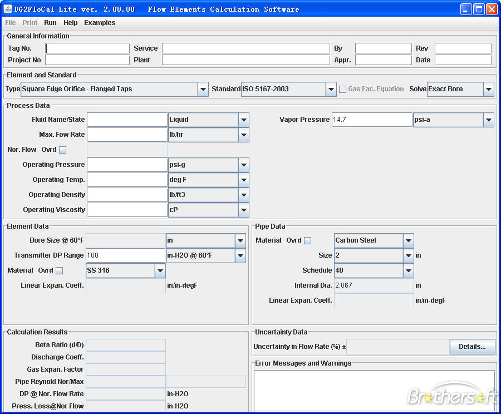
Task: Click the Max. Flow Rate input field
Action: point(127,135)
